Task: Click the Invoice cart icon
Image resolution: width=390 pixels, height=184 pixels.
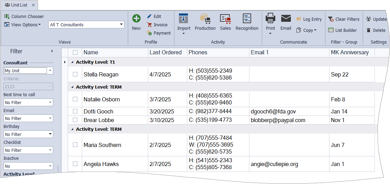Action: [x=150, y=25]
